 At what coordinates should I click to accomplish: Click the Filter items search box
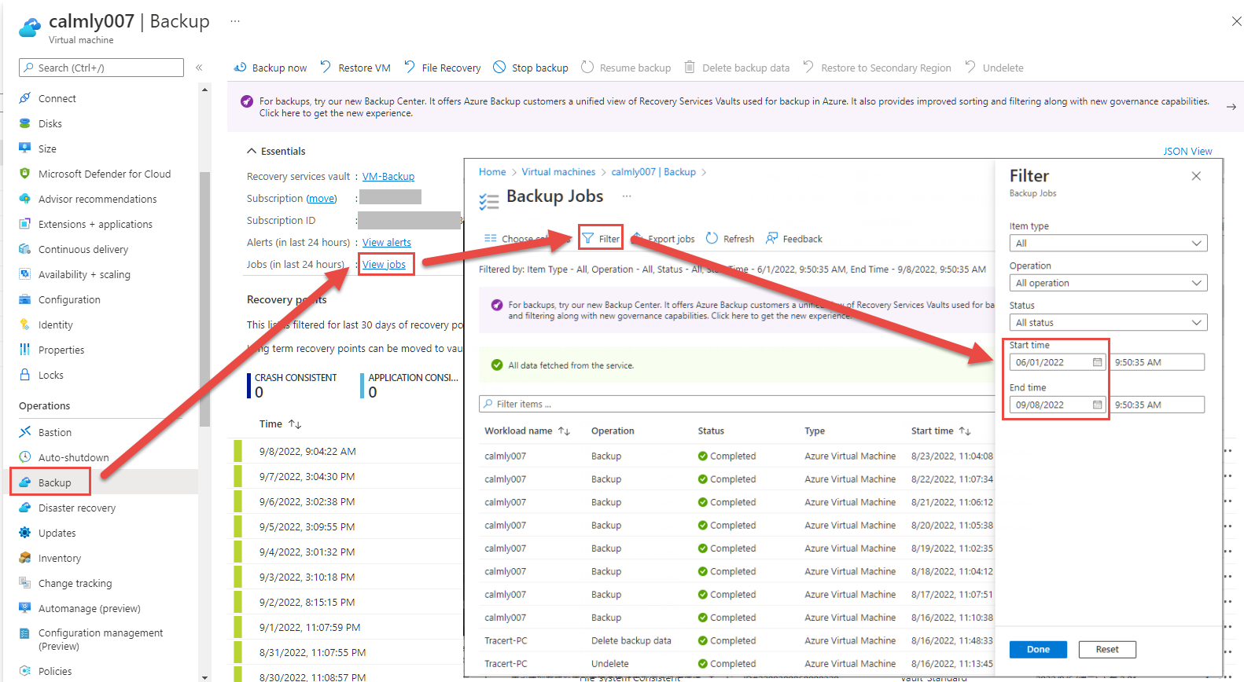[x=736, y=404]
